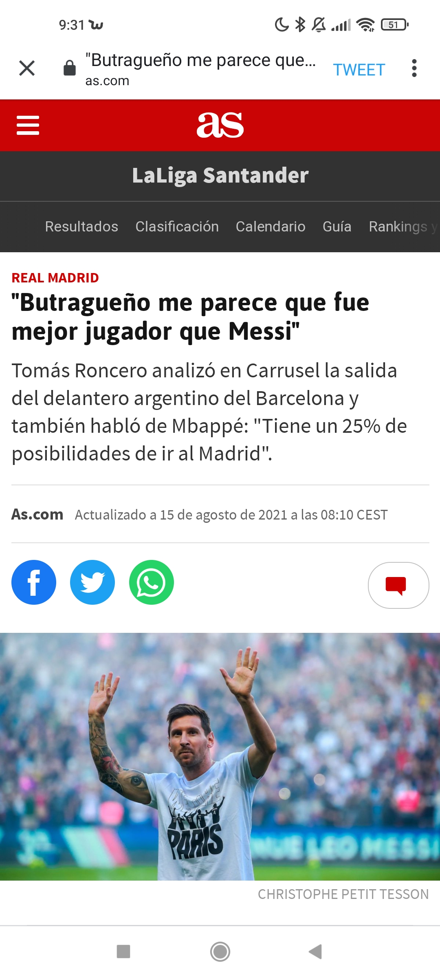Open the Clasificación tab
Image resolution: width=440 pixels, height=978 pixels.
[x=177, y=227]
